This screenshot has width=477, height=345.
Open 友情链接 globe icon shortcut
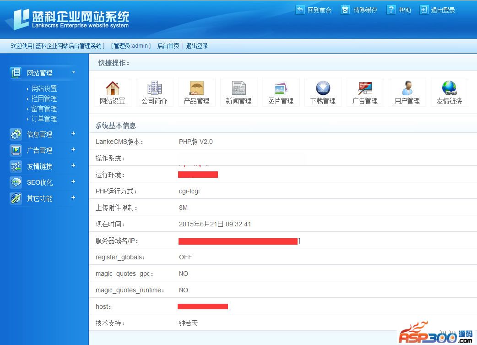click(x=450, y=88)
